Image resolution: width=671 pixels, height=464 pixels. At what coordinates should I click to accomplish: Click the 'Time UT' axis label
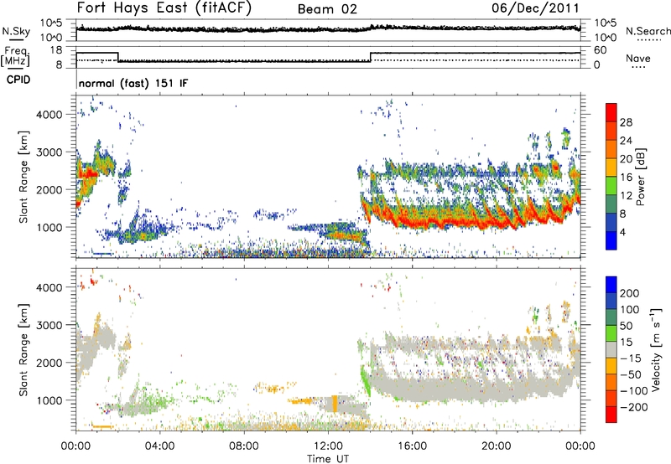(x=328, y=459)
